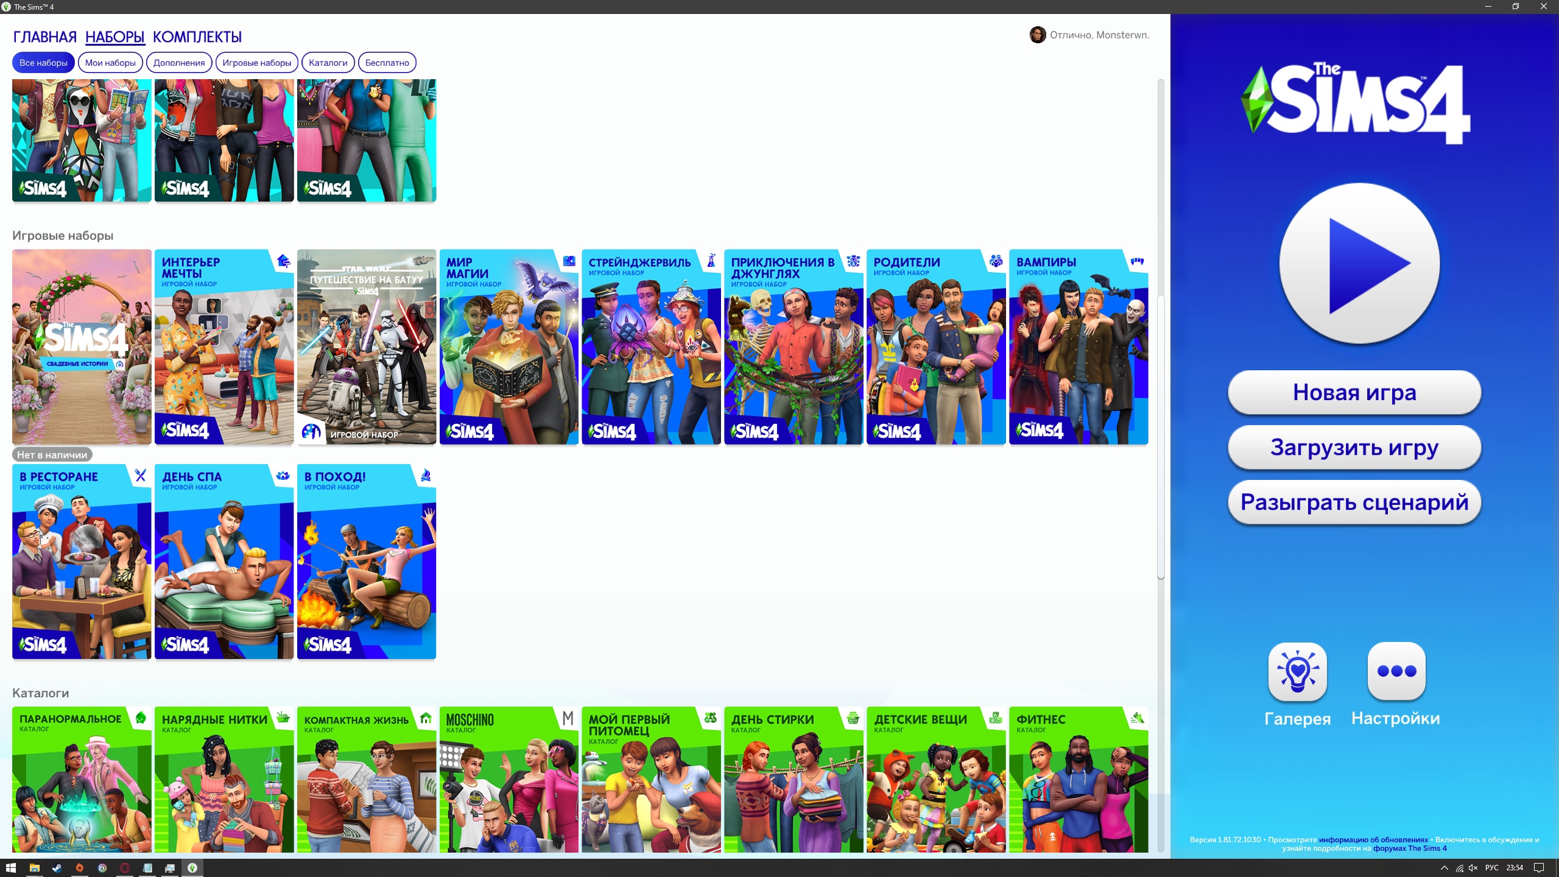Screen dimensions: 1559x877
Task: Open the форумах The Sims 4 link
Action: click(x=1410, y=848)
